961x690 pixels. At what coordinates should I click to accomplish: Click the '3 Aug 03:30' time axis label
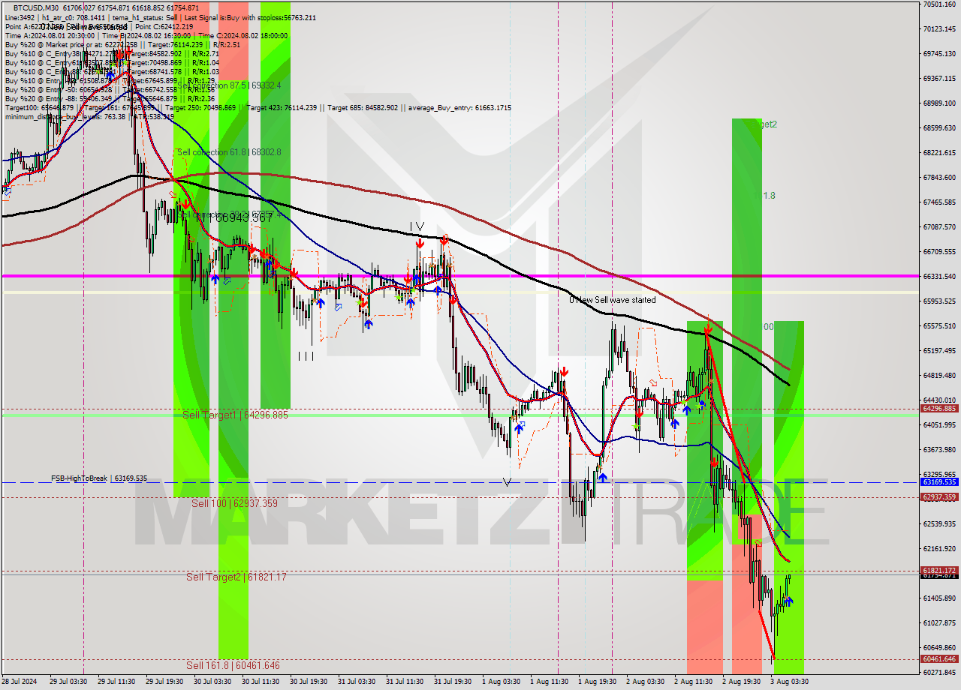[x=789, y=682]
